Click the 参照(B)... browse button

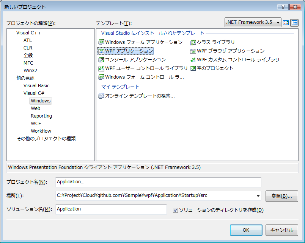(x=281, y=196)
